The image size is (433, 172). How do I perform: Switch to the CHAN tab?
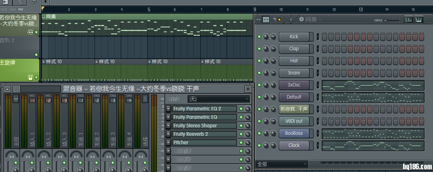coord(13,9)
